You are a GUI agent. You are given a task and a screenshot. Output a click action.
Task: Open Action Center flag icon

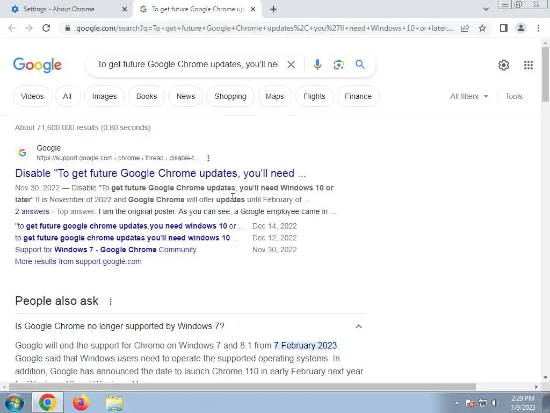click(x=470, y=403)
